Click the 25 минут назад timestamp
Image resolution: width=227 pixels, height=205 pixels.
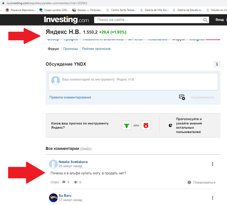(70, 166)
